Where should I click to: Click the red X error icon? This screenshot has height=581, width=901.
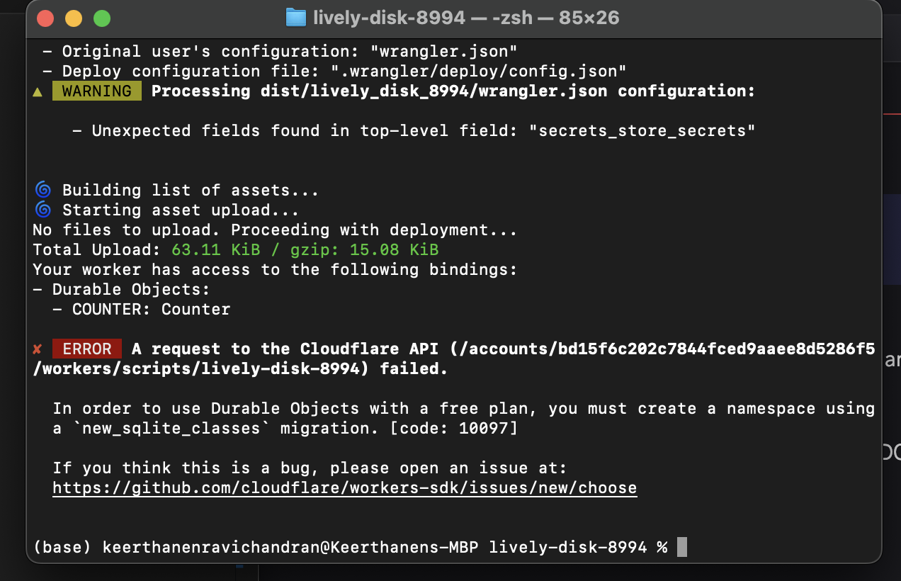point(38,349)
